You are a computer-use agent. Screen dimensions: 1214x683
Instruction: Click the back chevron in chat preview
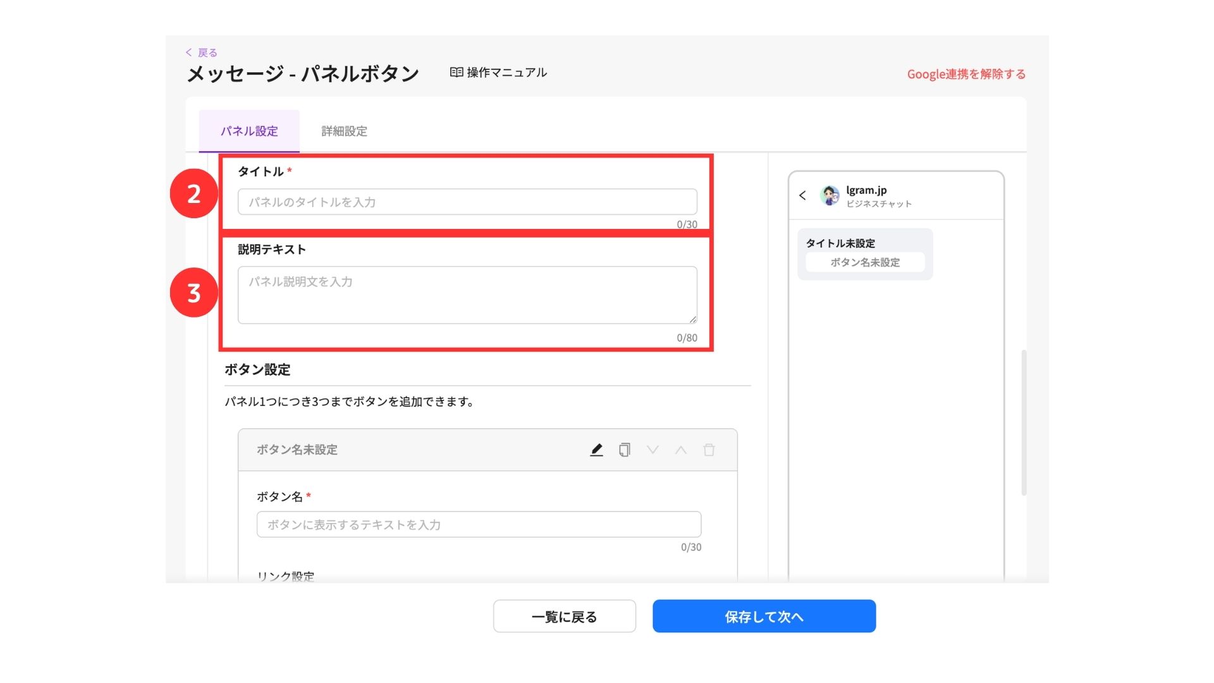point(802,195)
